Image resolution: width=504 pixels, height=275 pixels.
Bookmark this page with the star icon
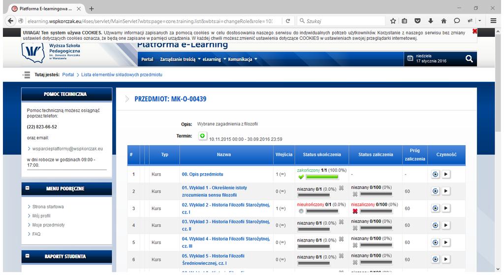[x=393, y=21]
